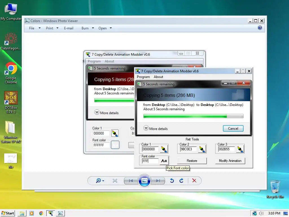The width and height of the screenshot is (289, 217).
Task: Click the taskbar clock showing 3:10 PM
Action: tap(274, 213)
